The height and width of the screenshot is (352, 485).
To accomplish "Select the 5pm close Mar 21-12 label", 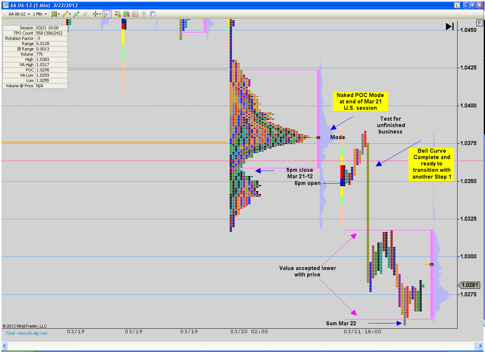I will [x=299, y=173].
